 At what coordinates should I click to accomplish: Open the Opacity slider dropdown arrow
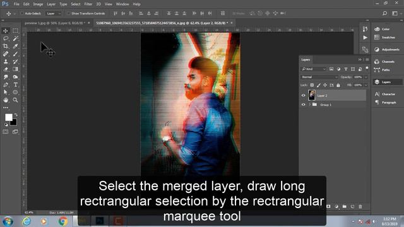(366, 77)
